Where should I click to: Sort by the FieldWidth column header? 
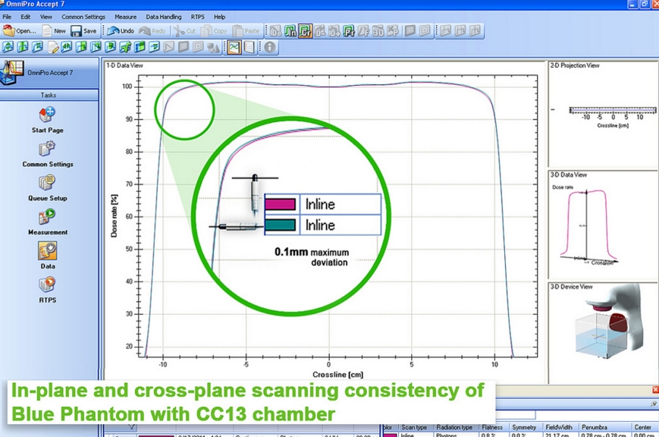(x=559, y=427)
